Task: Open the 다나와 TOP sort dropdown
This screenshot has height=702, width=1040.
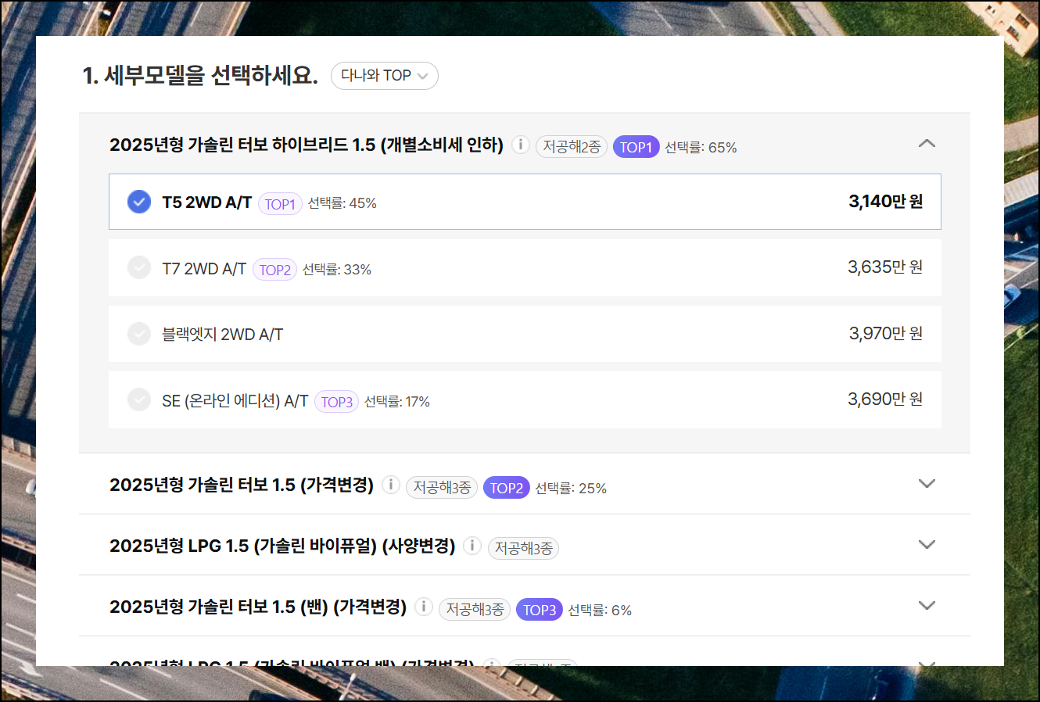Action: [384, 76]
